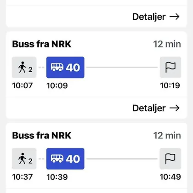Select the Buss fra NRK heading for 10:07 trip
The height and width of the screenshot is (193, 193).
(x=42, y=44)
